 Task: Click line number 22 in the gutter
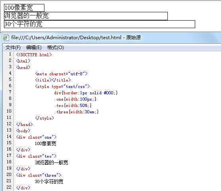click(x=9, y=187)
